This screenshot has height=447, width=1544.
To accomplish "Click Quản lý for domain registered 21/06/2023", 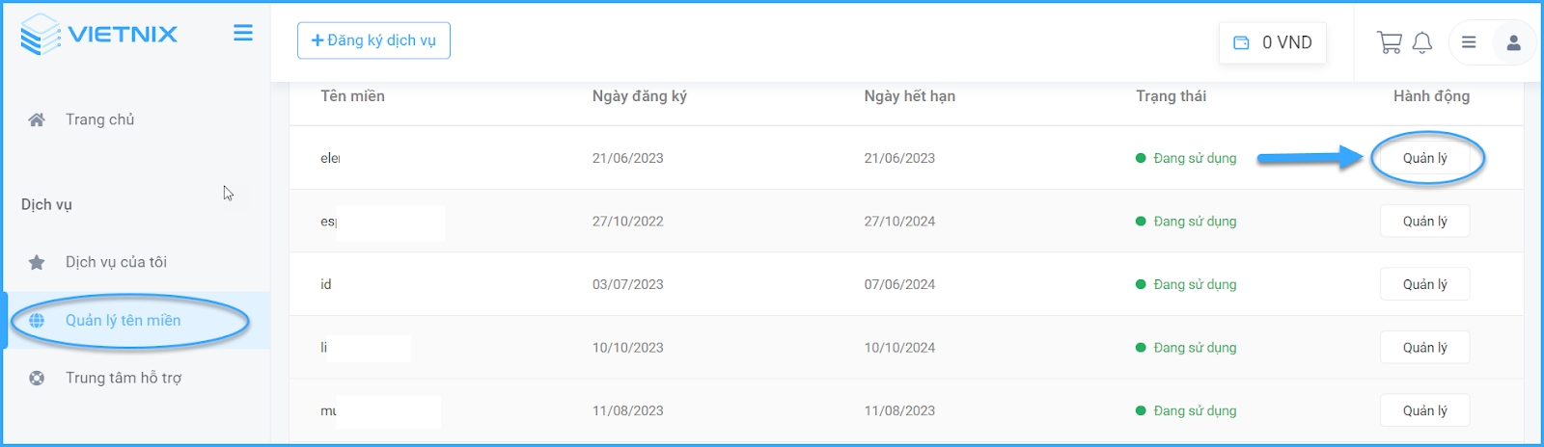I will [1424, 158].
